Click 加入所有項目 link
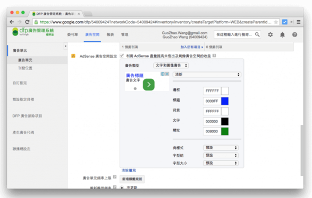Screen dimensions: 312x198 point(192,47)
